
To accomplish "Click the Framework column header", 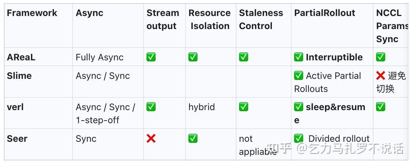I will (x=32, y=13).
